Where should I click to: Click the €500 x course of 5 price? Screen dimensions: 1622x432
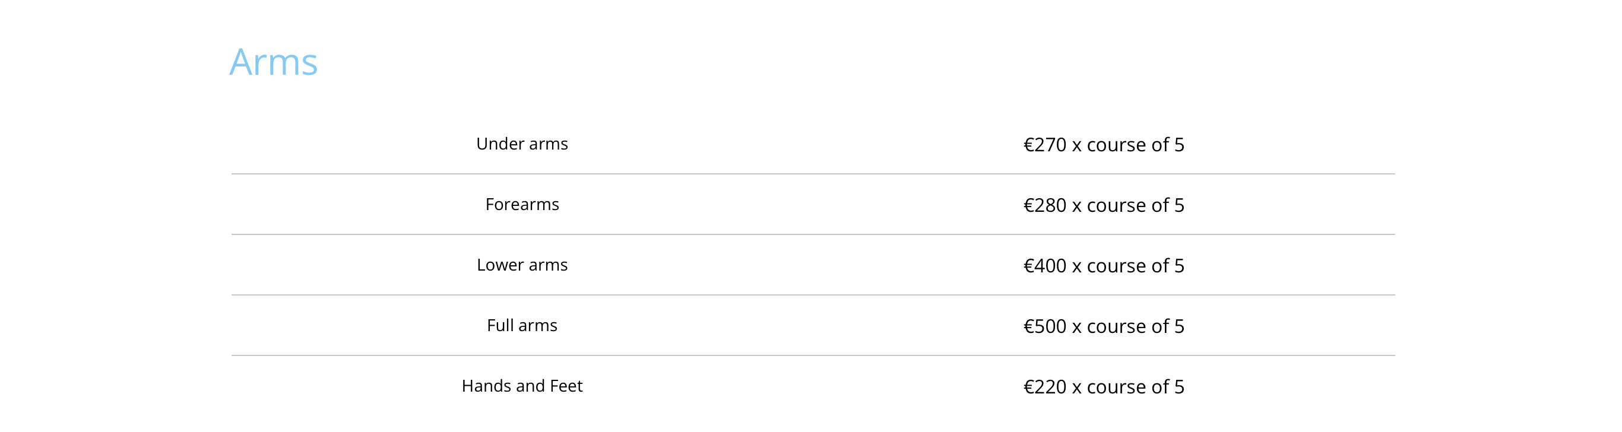[x=1104, y=326]
